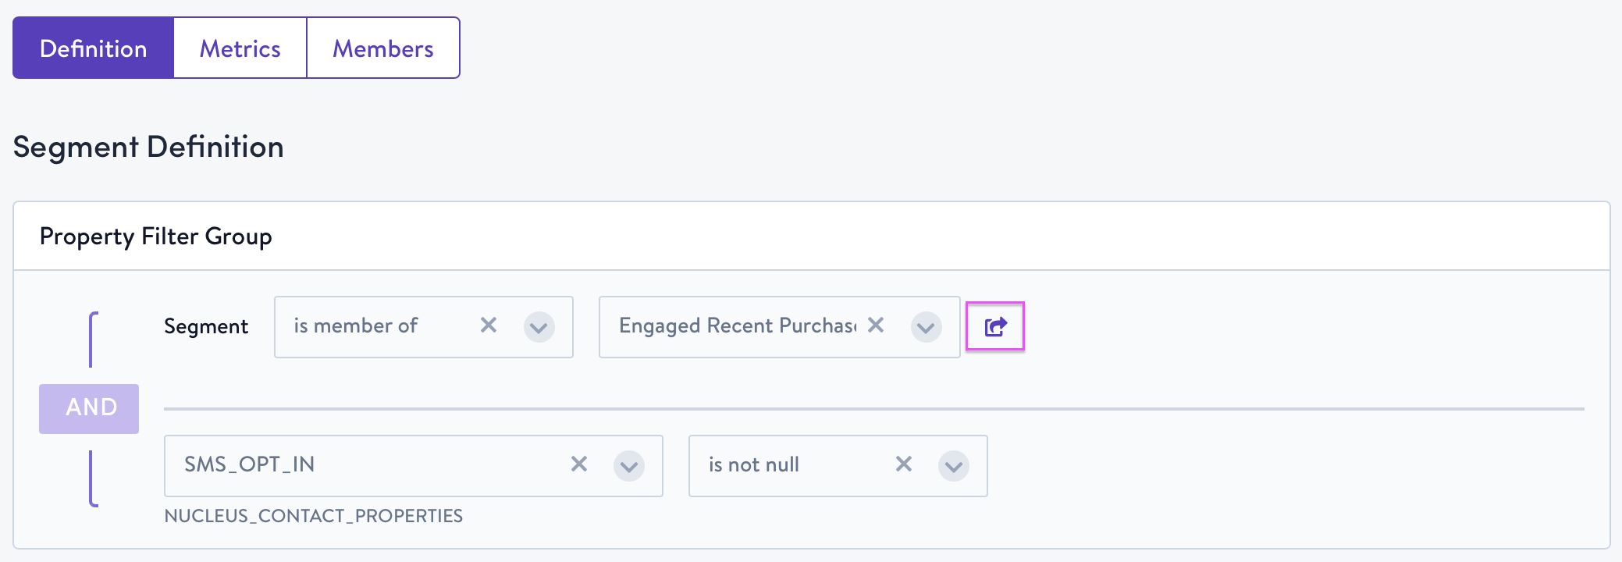Clear the SMS_OPT_IN property selection
1622x562 pixels.
click(579, 464)
